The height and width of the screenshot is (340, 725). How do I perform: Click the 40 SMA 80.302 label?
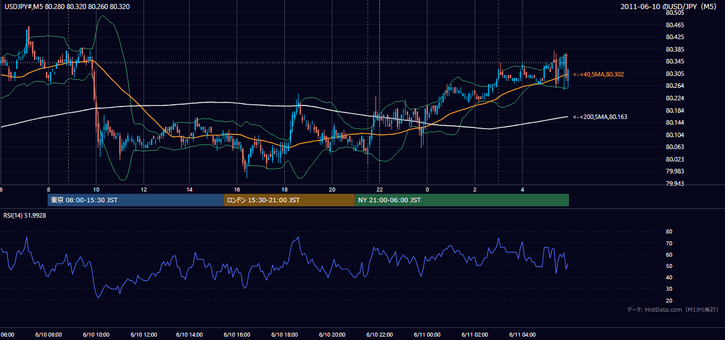tap(599, 74)
